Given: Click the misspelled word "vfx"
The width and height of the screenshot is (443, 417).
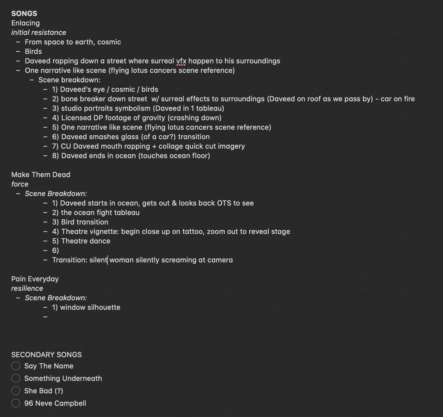Looking at the screenshot, I should click(181, 61).
